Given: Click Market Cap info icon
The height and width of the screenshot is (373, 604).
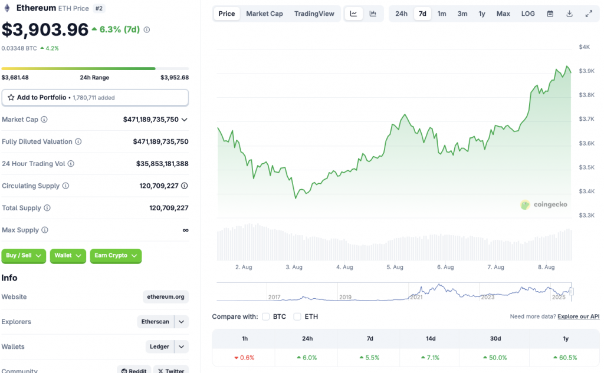Looking at the screenshot, I should [x=44, y=120].
